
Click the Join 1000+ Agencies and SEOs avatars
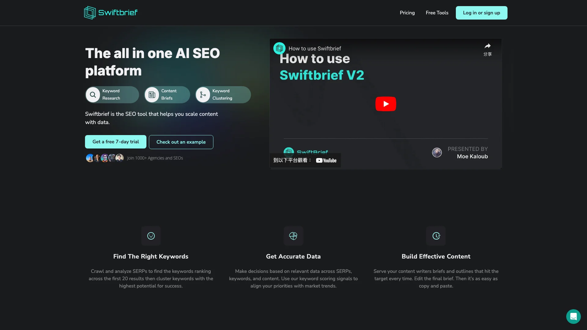(x=105, y=158)
